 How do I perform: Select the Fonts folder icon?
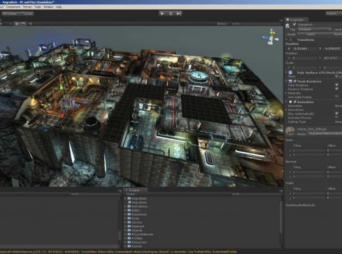click(129, 218)
